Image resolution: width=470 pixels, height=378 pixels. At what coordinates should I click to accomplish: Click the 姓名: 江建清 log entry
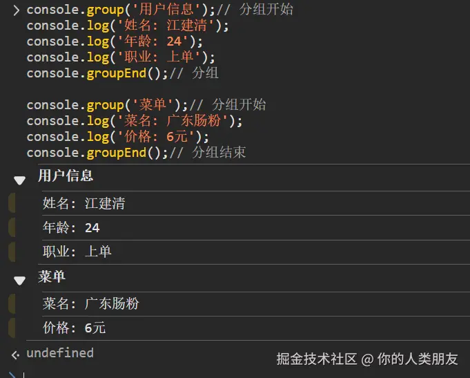84,203
